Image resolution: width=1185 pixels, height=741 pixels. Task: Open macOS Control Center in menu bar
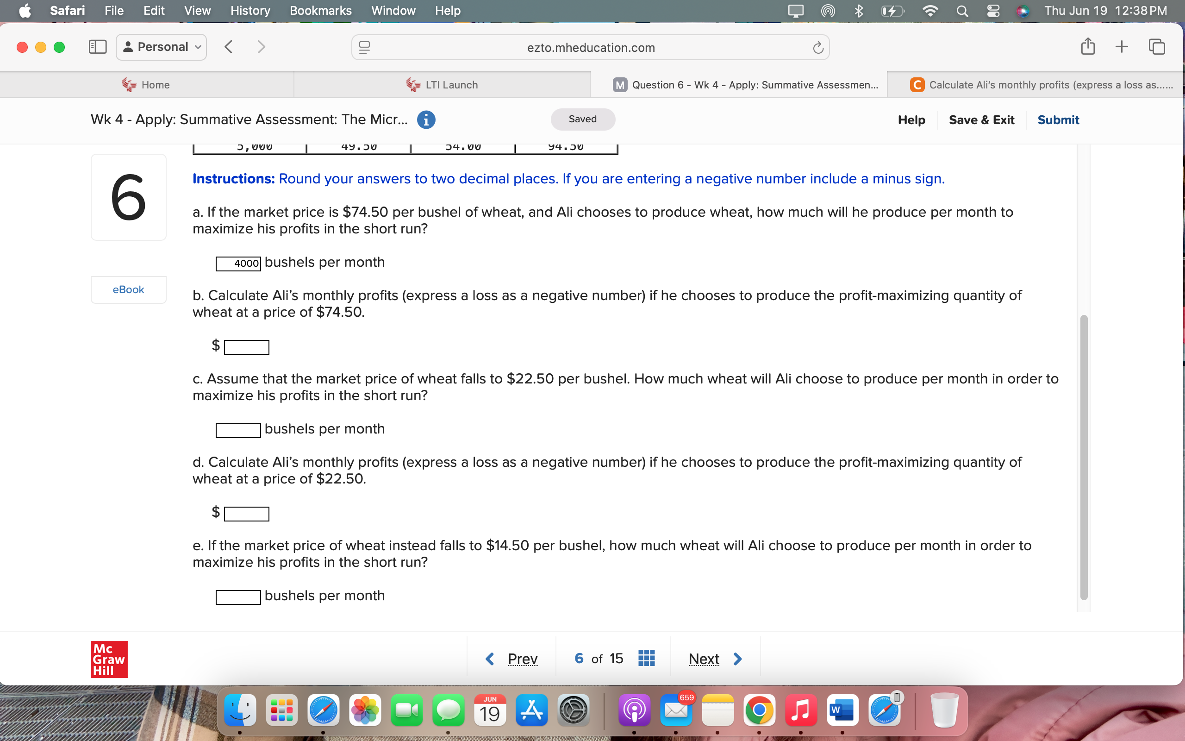point(993,11)
